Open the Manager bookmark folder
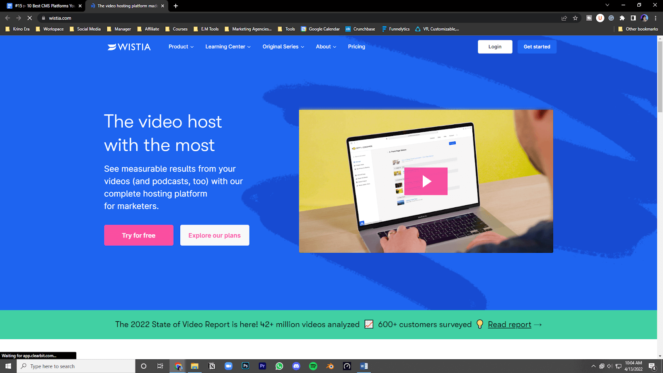 (119, 29)
